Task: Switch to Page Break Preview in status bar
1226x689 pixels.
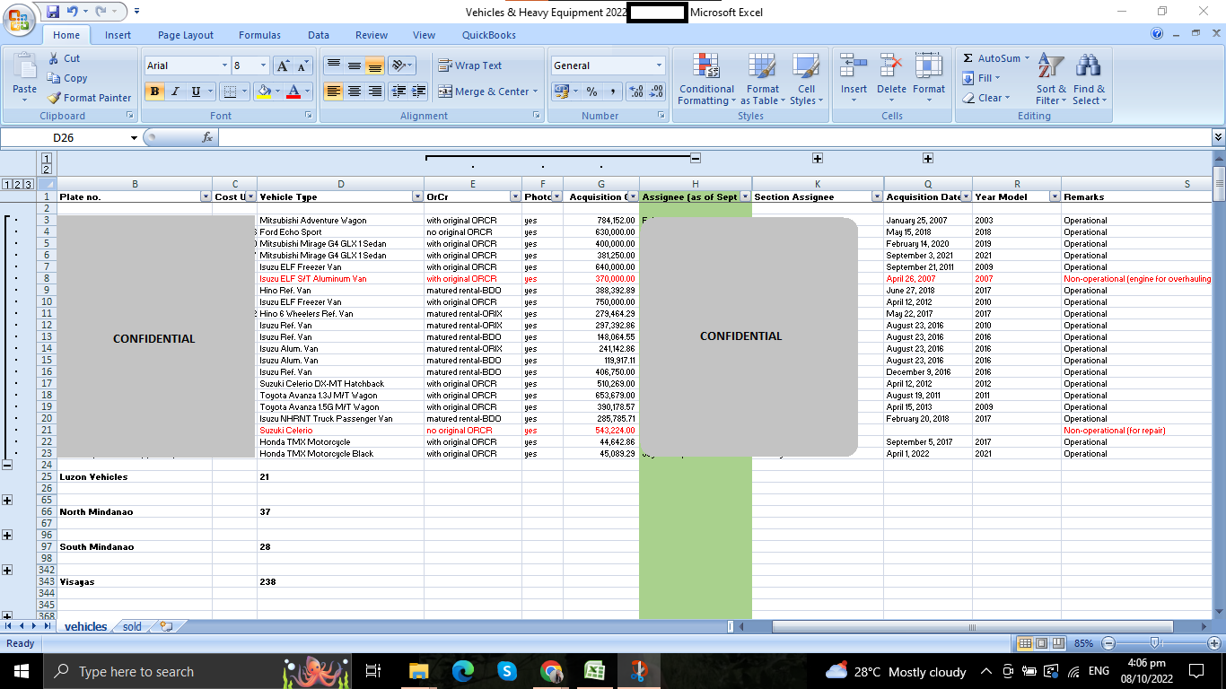Action: 1058,643
